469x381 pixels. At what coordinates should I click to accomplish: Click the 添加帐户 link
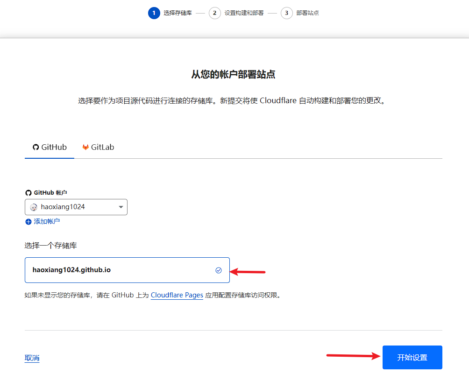[47, 221]
